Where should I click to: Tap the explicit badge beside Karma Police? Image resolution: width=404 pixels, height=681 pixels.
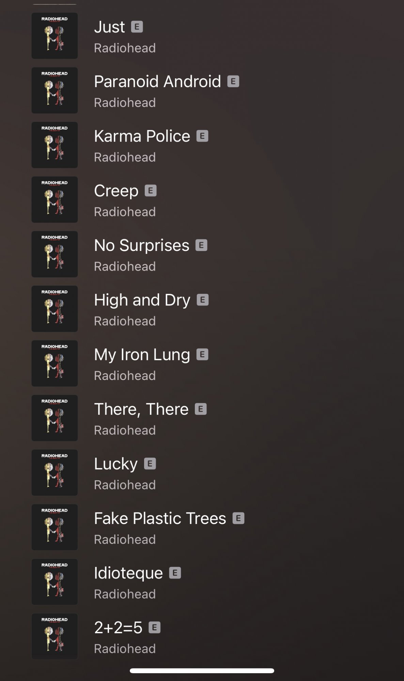(202, 136)
